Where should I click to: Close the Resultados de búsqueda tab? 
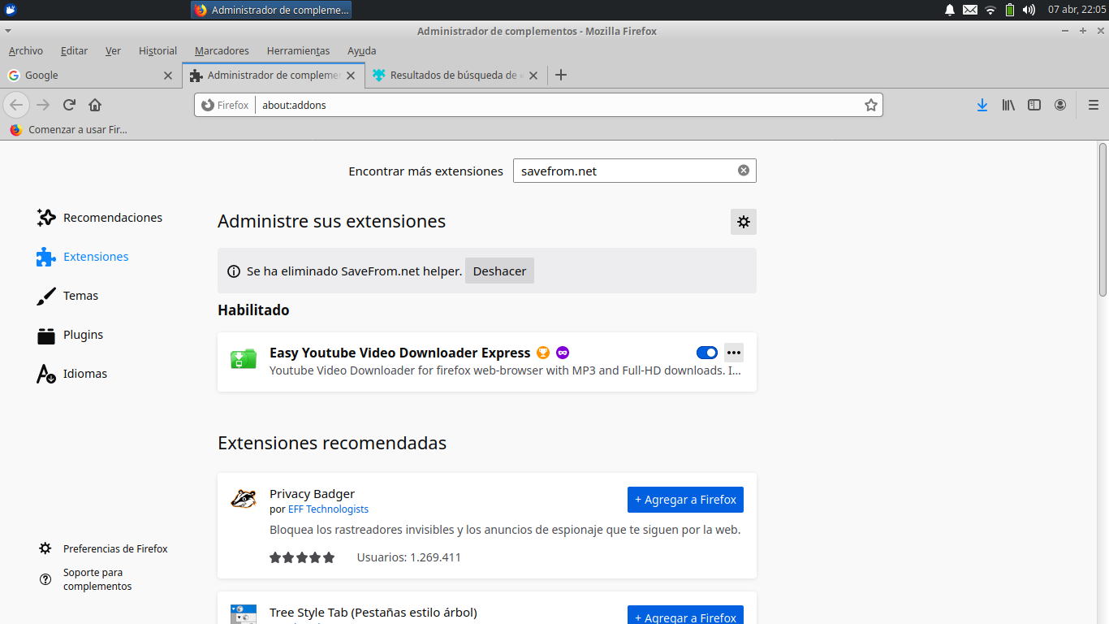click(533, 75)
